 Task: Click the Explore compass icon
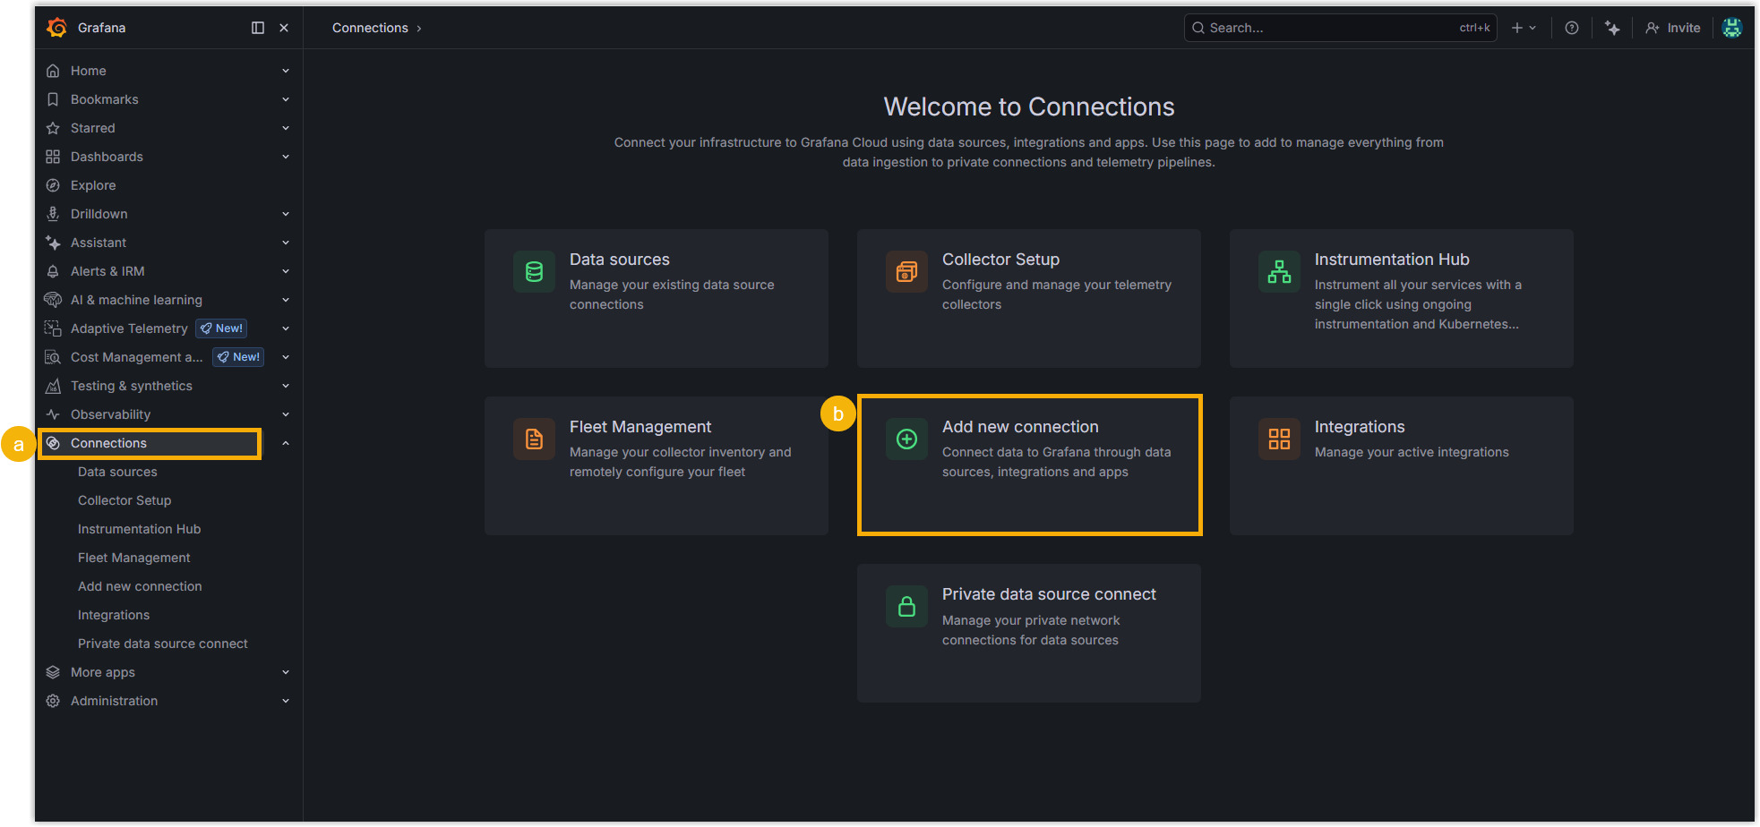point(53,185)
